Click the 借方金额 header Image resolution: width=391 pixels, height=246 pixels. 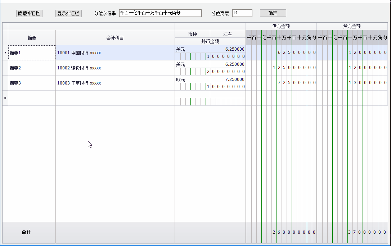pos(281,26)
